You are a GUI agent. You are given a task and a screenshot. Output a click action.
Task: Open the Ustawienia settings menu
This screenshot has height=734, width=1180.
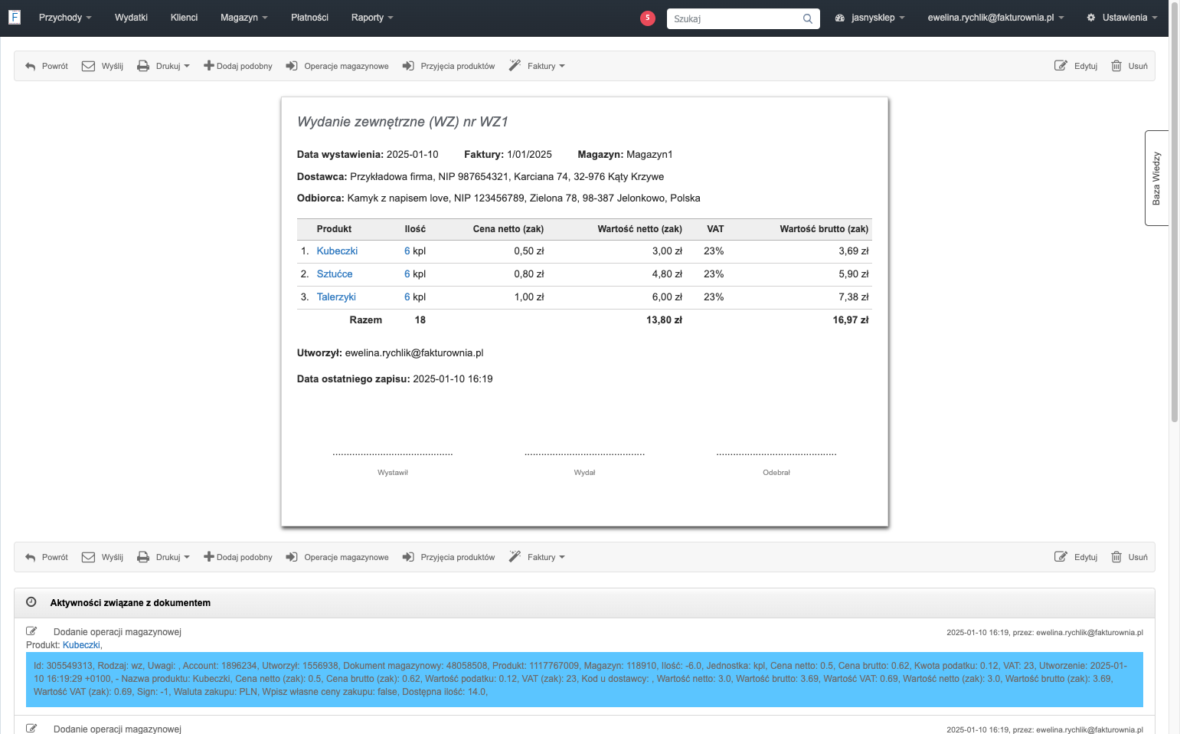click(x=1122, y=18)
